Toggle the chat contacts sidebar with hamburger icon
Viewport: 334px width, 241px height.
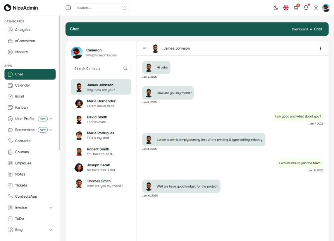coord(145,48)
